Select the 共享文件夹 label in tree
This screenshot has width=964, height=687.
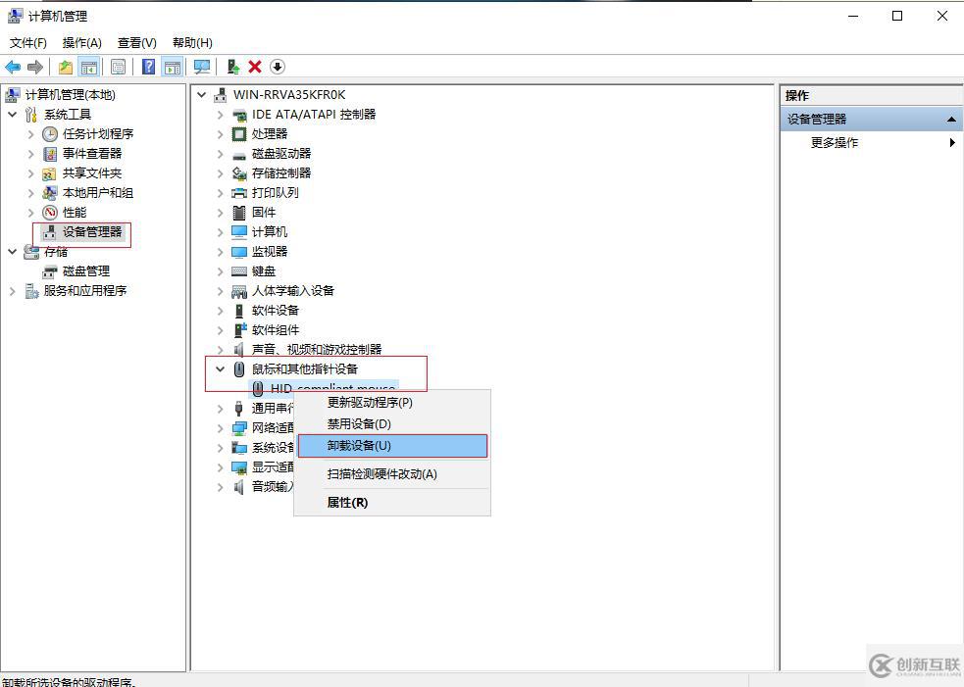[92, 173]
